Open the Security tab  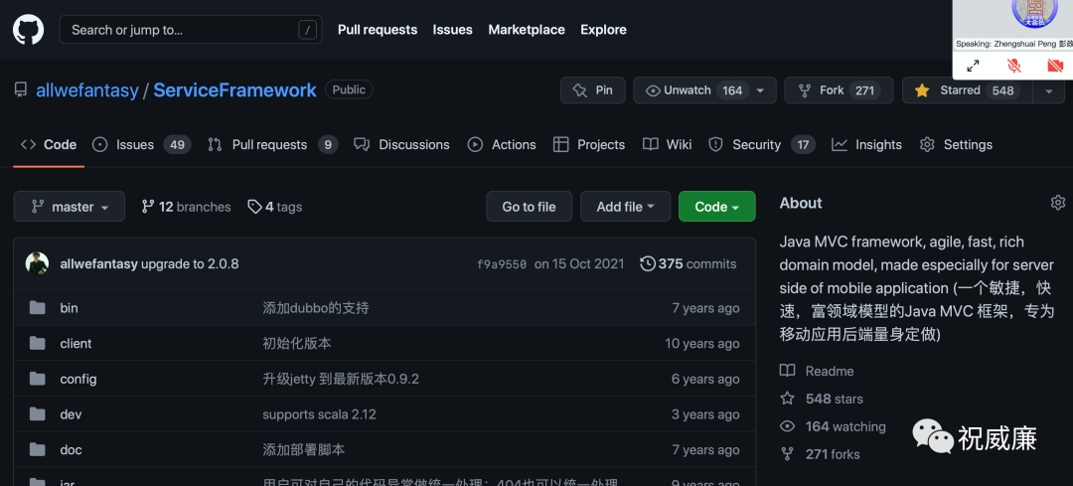pyautogui.click(x=762, y=144)
